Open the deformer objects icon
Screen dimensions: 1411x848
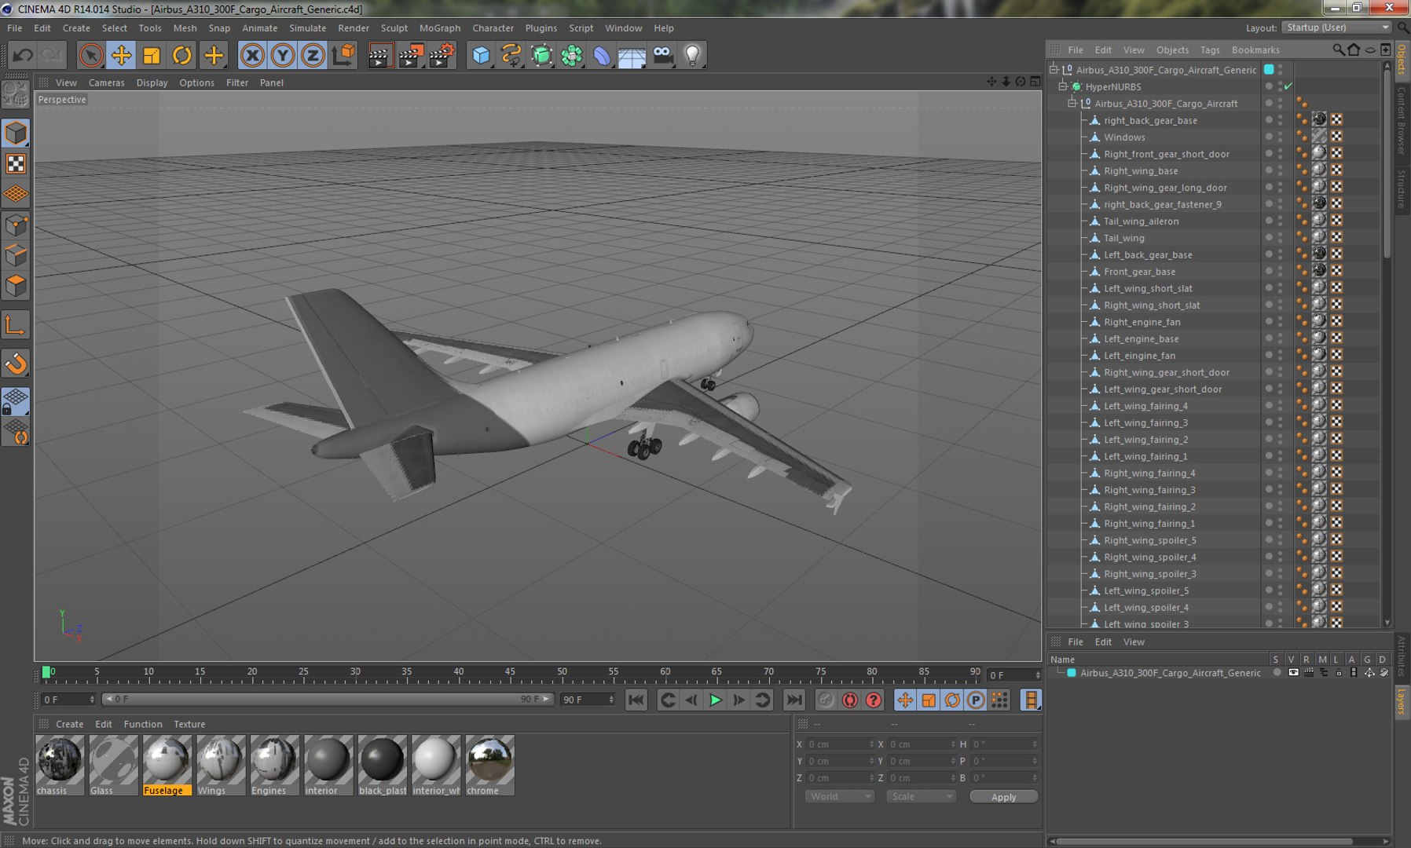coord(602,55)
